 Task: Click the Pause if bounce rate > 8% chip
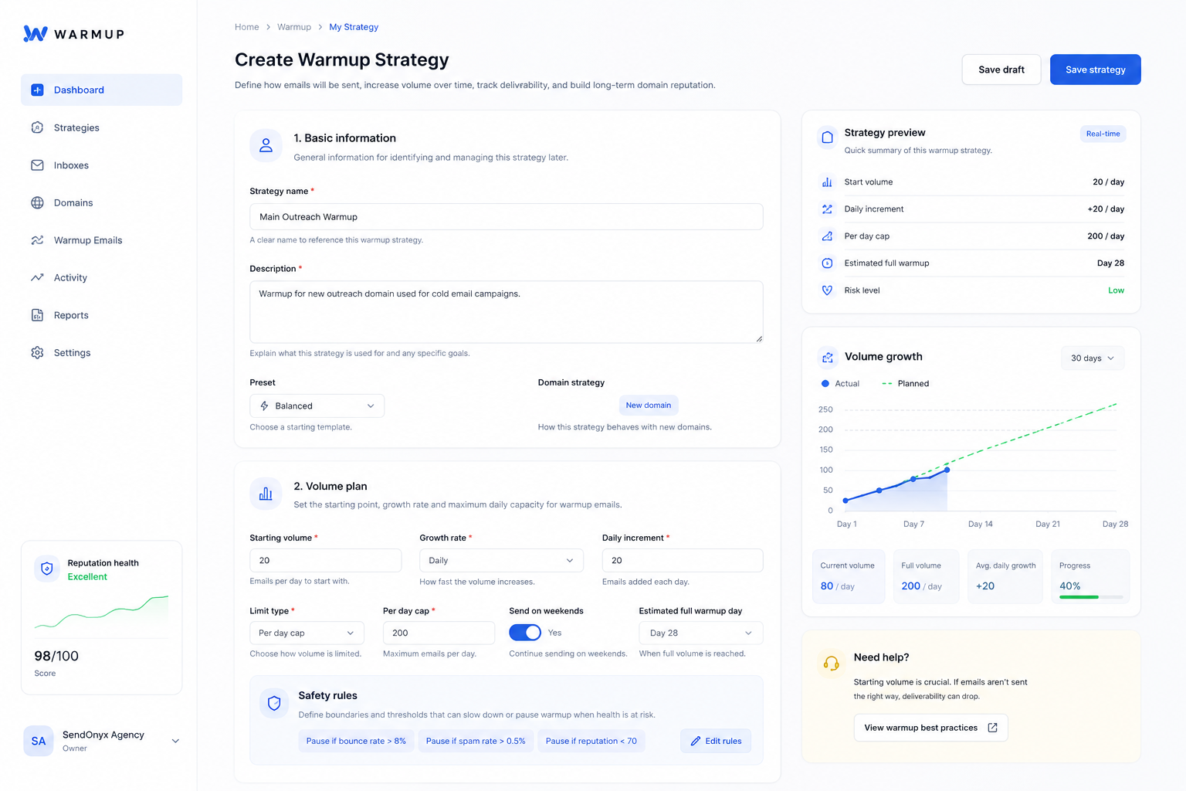(356, 741)
